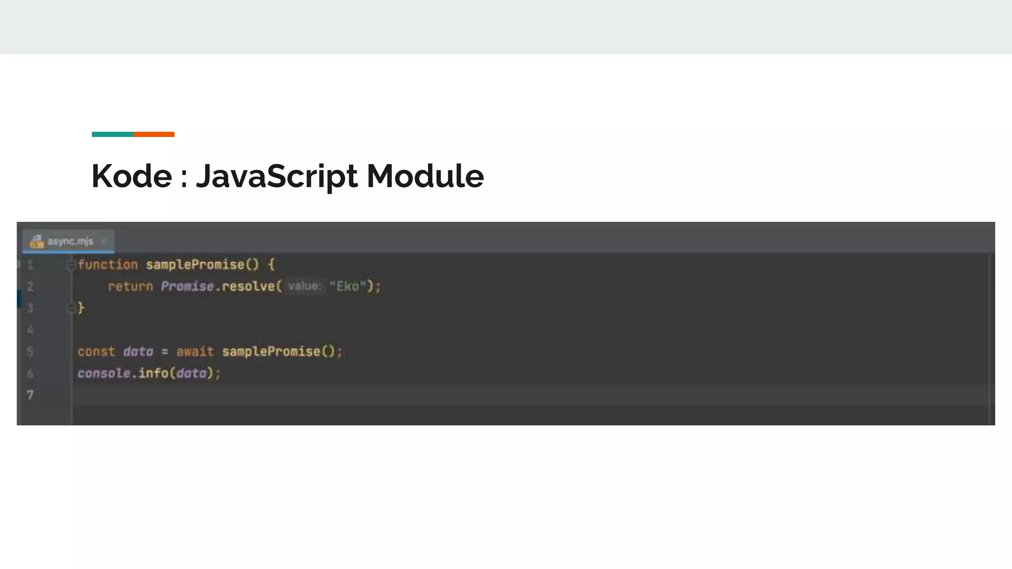Collapse the samplePromise function fold marker on line 1
The image size is (1012, 569).
pos(71,265)
